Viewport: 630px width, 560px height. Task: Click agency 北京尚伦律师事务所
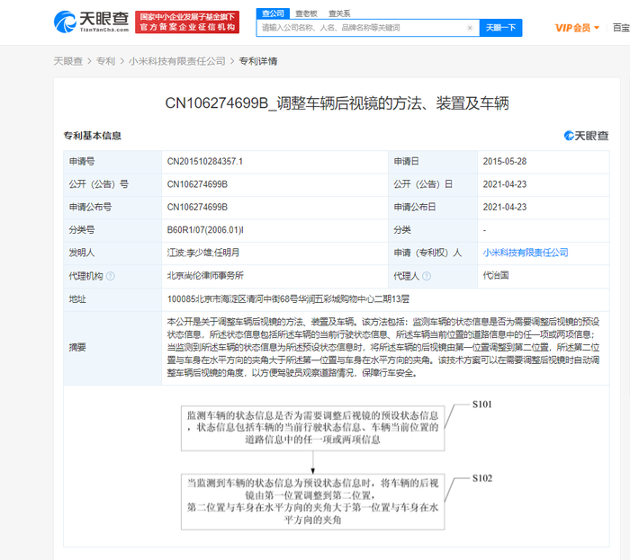(x=205, y=276)
